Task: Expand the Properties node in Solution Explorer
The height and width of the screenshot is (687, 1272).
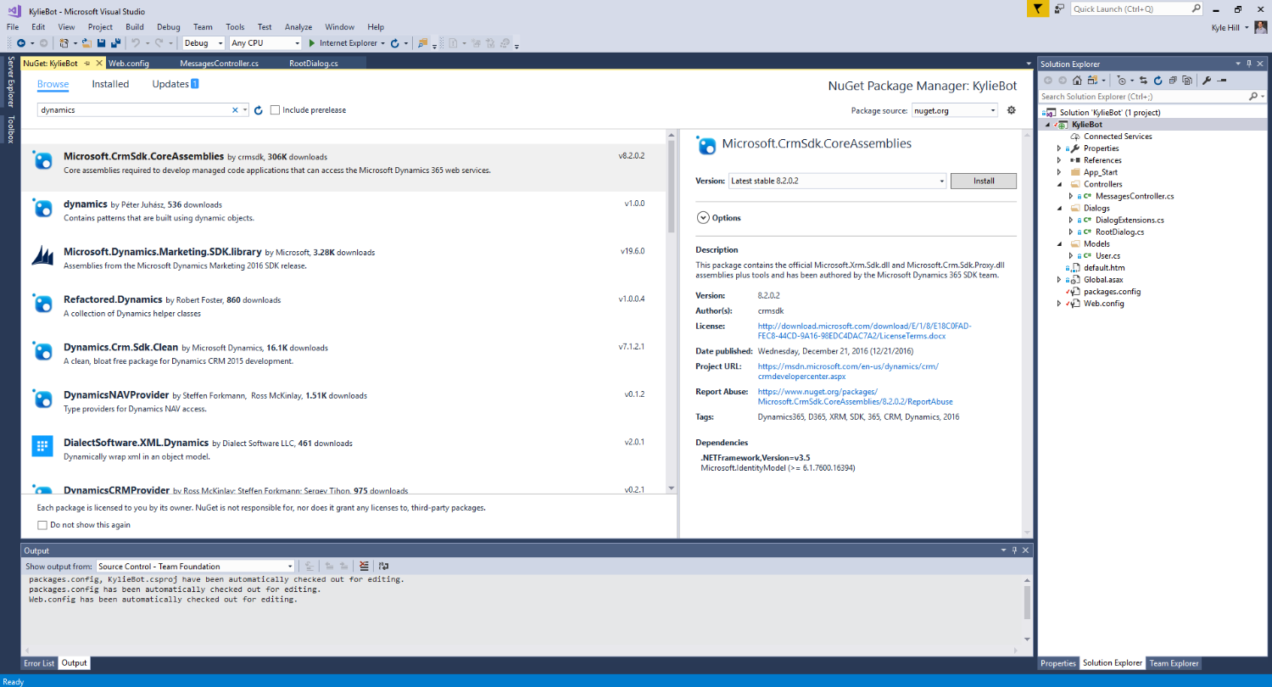Action: pos(1059,148)
